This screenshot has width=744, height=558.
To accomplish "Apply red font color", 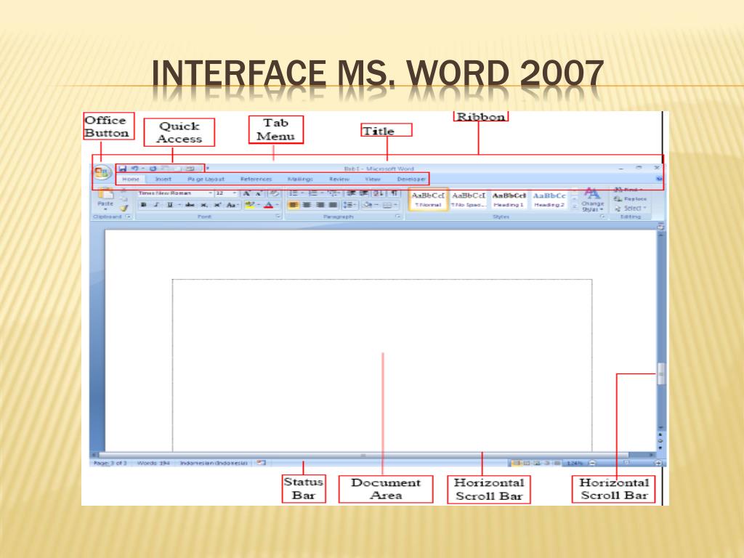I will click(x=269, y=205).
